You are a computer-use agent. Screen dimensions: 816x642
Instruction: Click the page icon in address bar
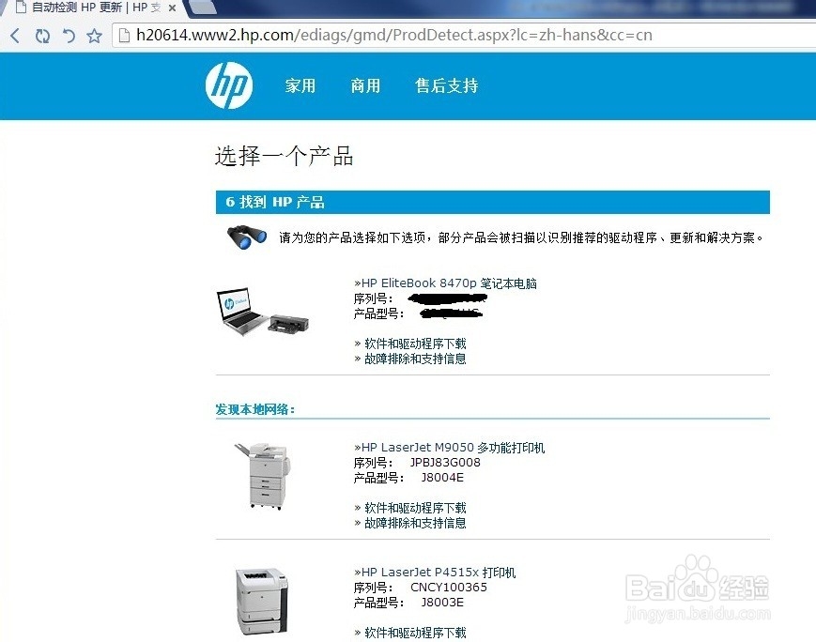(x=124, y=36)
